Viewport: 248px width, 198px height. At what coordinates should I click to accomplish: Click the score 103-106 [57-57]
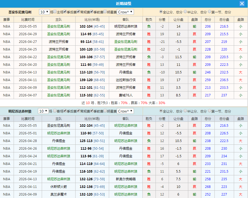point(92,57)
